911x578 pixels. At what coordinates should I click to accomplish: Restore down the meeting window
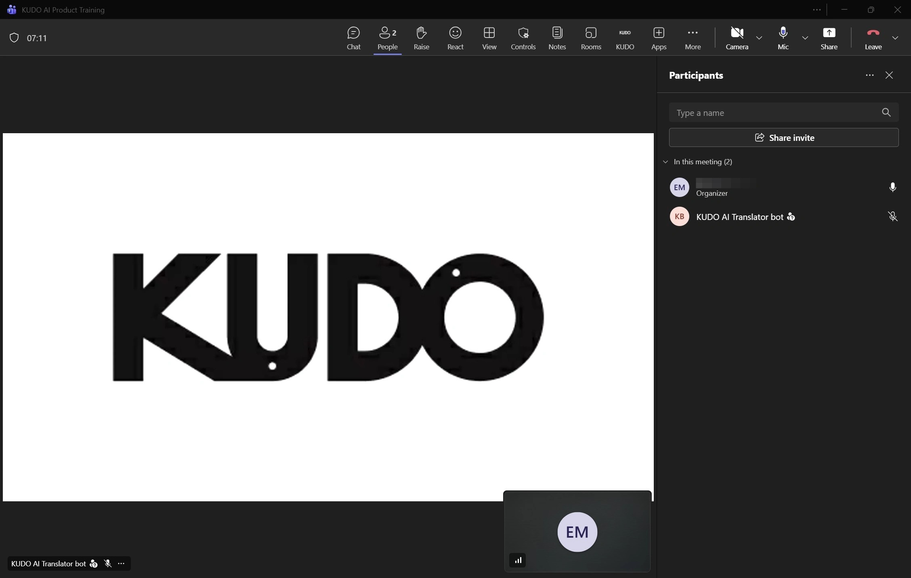tap(871, 10)
